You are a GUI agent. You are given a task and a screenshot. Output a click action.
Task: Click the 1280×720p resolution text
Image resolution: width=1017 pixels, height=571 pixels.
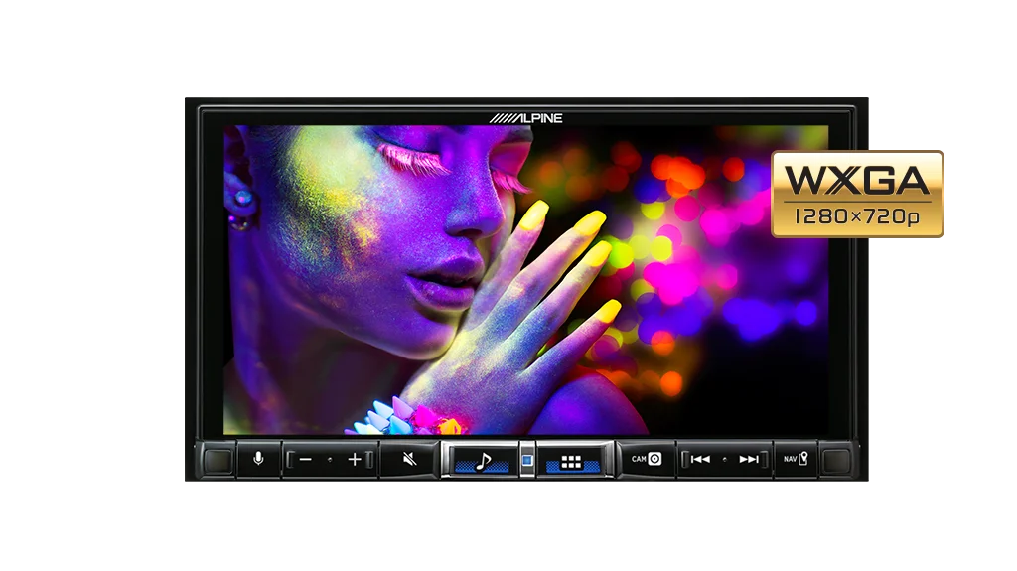tap(857, 216)
